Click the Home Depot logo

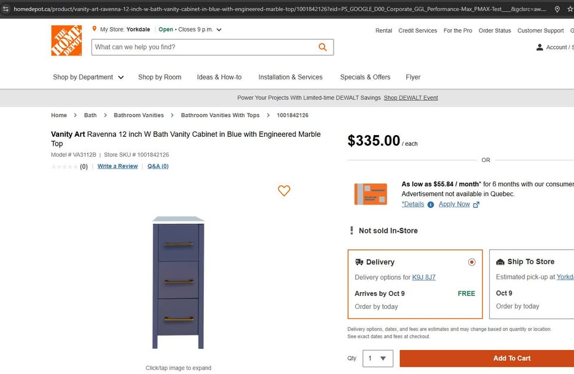pyautogui.click(x=66, y=41)
